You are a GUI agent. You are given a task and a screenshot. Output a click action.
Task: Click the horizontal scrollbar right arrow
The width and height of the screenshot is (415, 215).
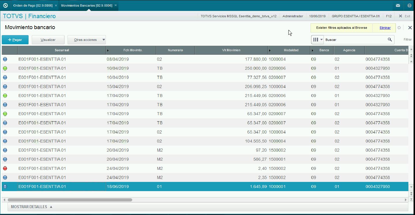(405, 200)
